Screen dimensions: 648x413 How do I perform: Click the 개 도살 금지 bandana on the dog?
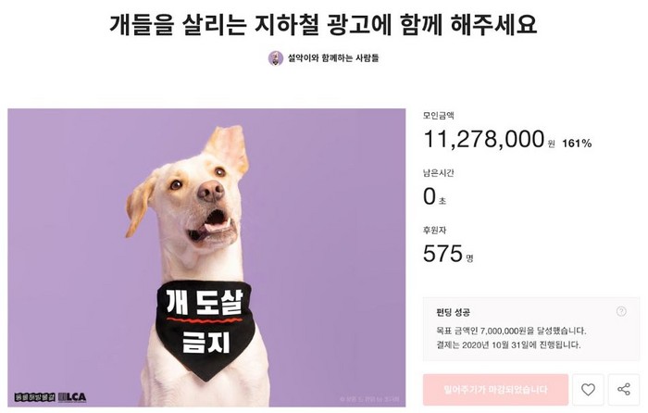pyautogui.click(x=205, y=329)
